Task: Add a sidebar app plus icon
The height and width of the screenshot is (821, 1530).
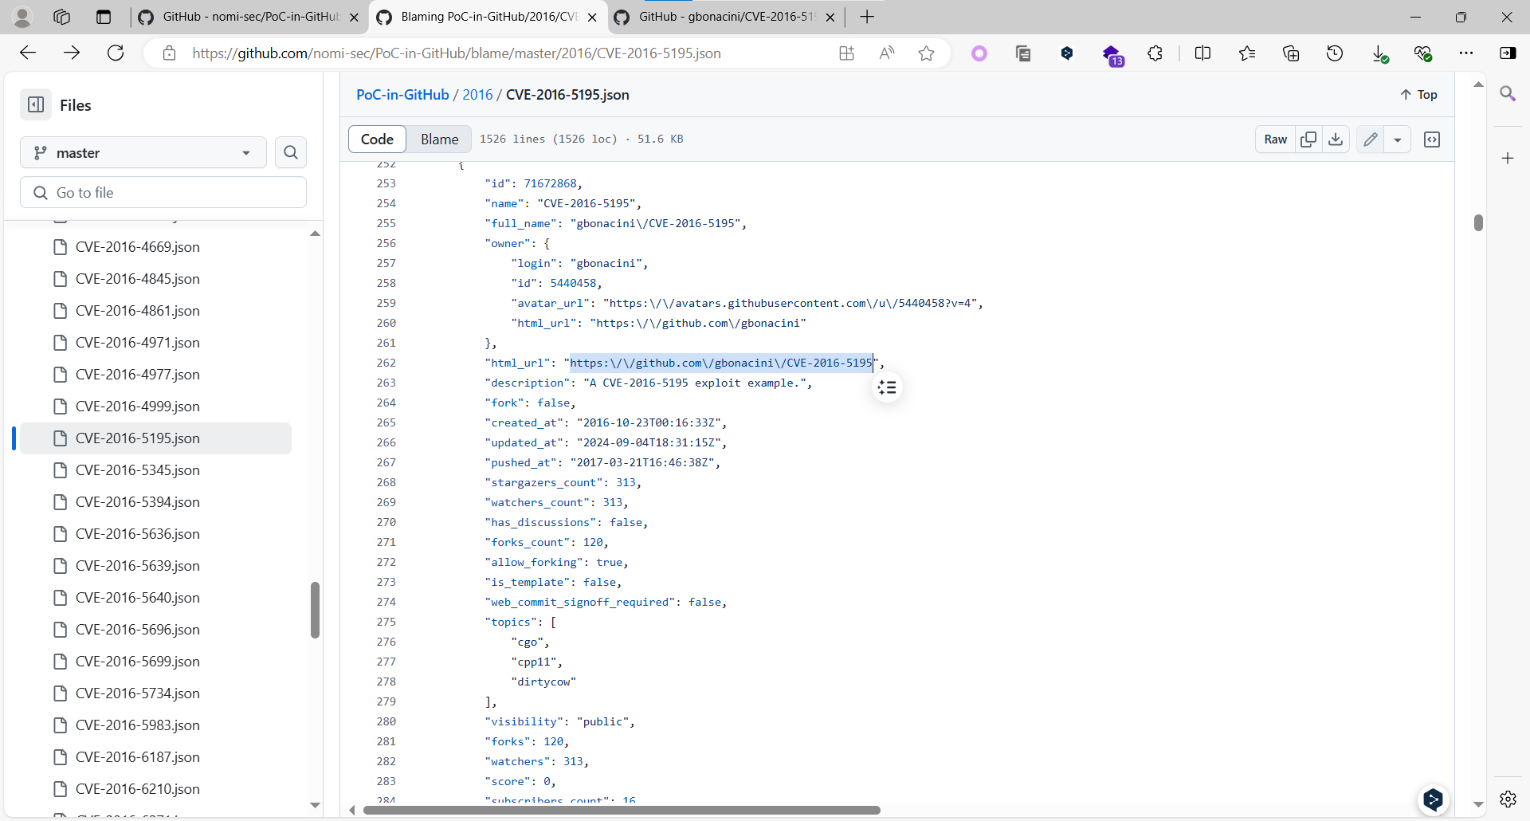Action: (1508, 158)
